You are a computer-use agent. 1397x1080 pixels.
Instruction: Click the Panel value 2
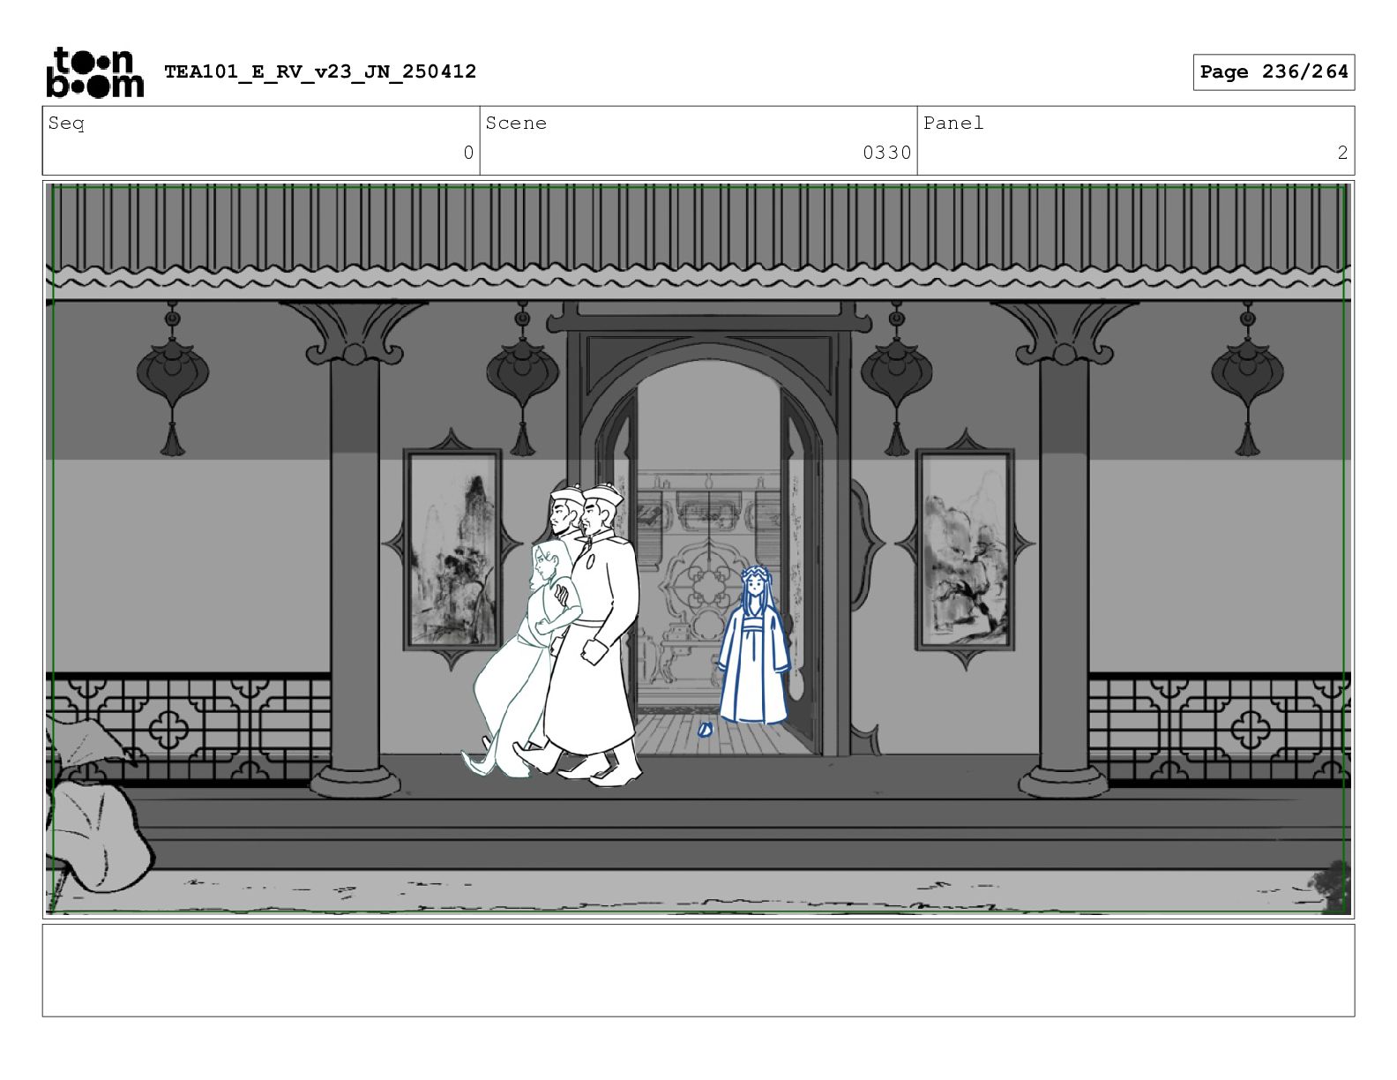click(1342, 153)
